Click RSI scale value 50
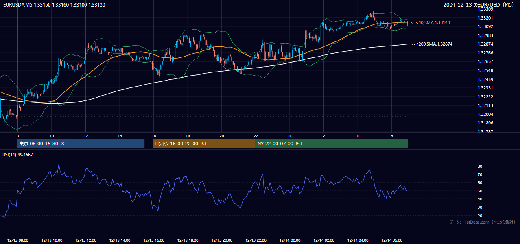 coord(480,191)
